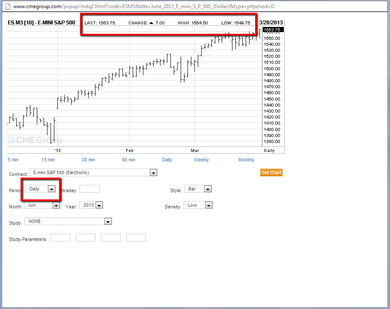Click the LAST: 1563.75 value
The width and height of the screenshot is (390, 309).
pyautogui.click(x=100, y=23)
